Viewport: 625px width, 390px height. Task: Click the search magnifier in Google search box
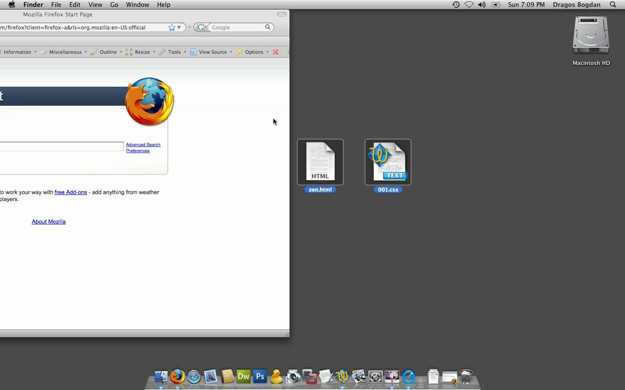click(x=268, y=27)
